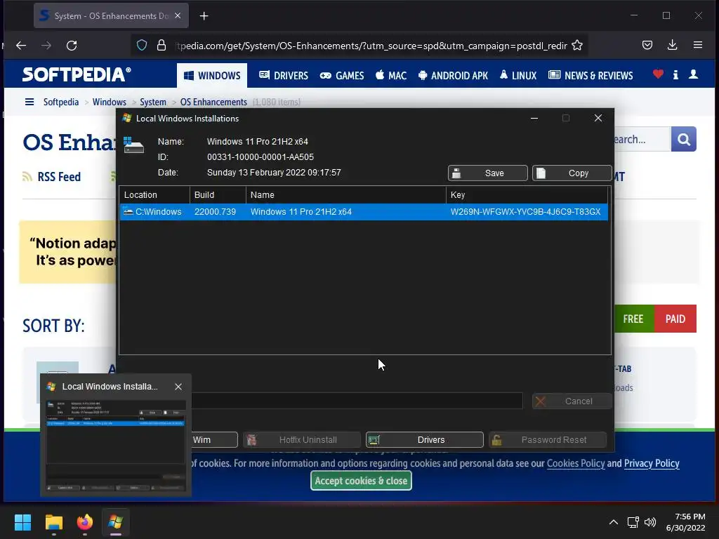Viewport: 719px width, 539px height.
Task: Open the Windows tab on Softpedia
Action: [212, 76]
